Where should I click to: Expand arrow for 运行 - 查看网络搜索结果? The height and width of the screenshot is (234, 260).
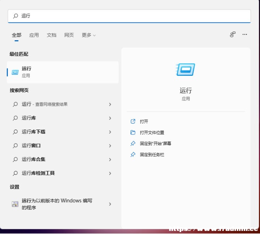(110, 104)
